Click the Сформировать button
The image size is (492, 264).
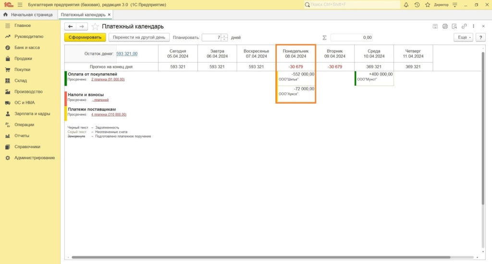click(85, 38)
